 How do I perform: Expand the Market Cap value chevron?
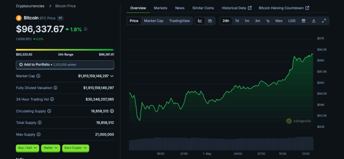click(112, 76)
